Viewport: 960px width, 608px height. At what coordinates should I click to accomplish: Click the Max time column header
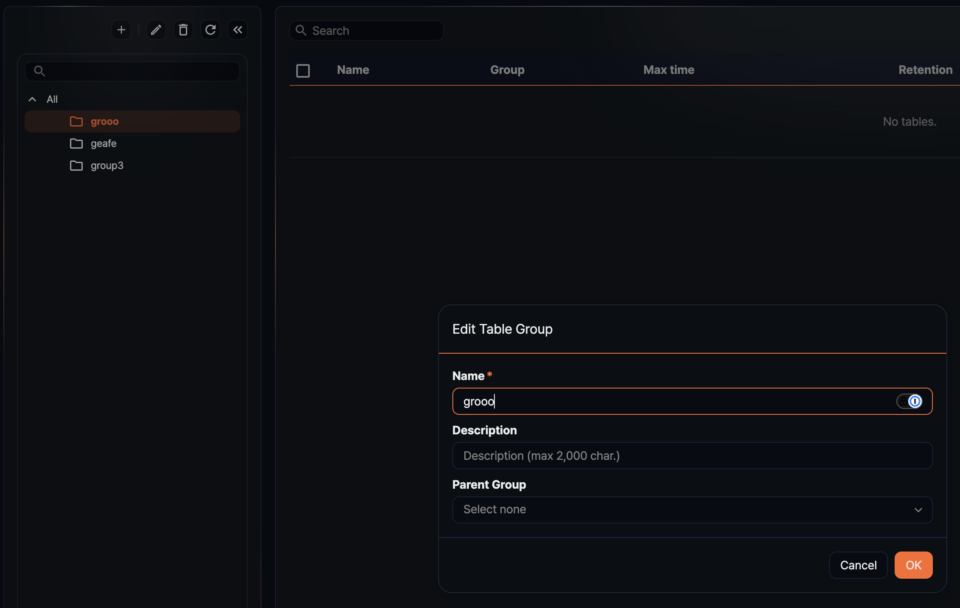[x=668, y=70]
